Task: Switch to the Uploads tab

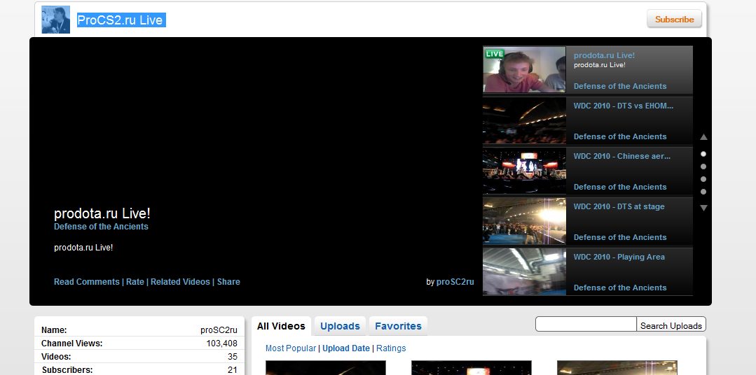Action: point(340,326)
